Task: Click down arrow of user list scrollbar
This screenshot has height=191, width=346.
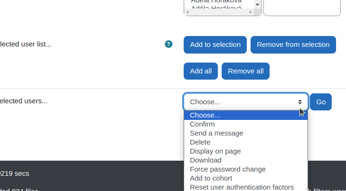Action: [x=257, y=4]
